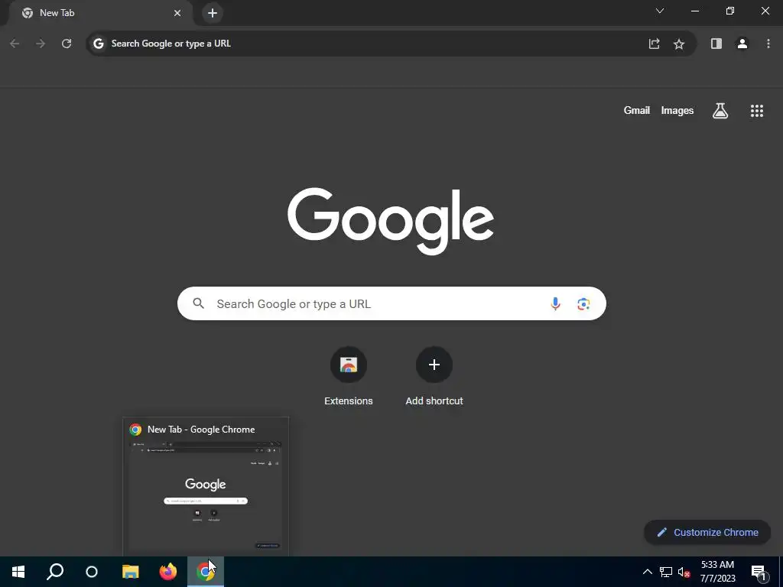This screenshot has height=587, width=783.
Task: Click the 'Extensions' shortcut label
Action: coord(349,401)
